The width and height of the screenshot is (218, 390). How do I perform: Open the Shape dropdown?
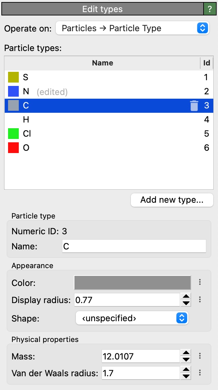click(132, 318)
